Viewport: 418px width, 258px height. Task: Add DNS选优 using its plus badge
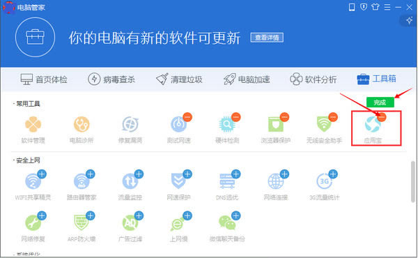236,174
